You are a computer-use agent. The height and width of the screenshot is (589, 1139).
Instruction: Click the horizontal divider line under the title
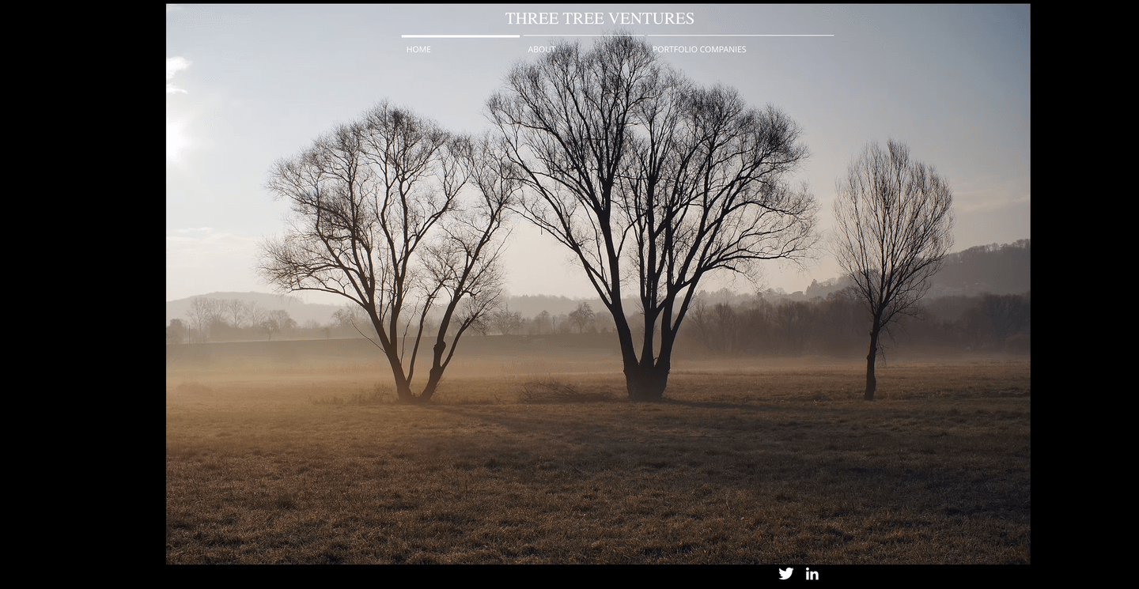pyautogui.click(x=617, y=35)
